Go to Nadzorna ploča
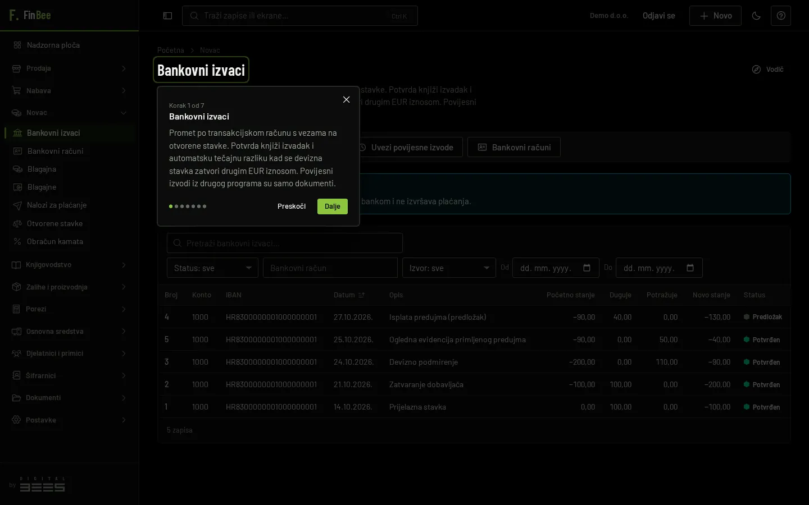Viewport: 809px width, 505px height. coord(69,45)
